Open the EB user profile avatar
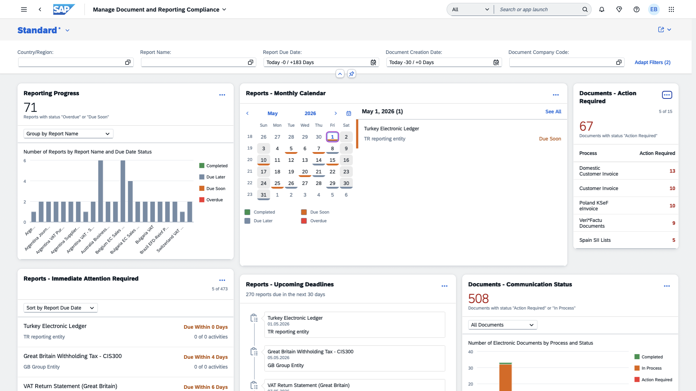Image resolution: width=696 pixels, height=391 pixels. click(654, 9)
